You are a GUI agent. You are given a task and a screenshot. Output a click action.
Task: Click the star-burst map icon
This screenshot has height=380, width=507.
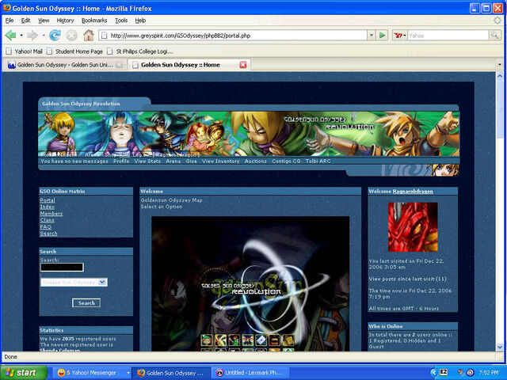pyautogui.click(x=248, y=340)
